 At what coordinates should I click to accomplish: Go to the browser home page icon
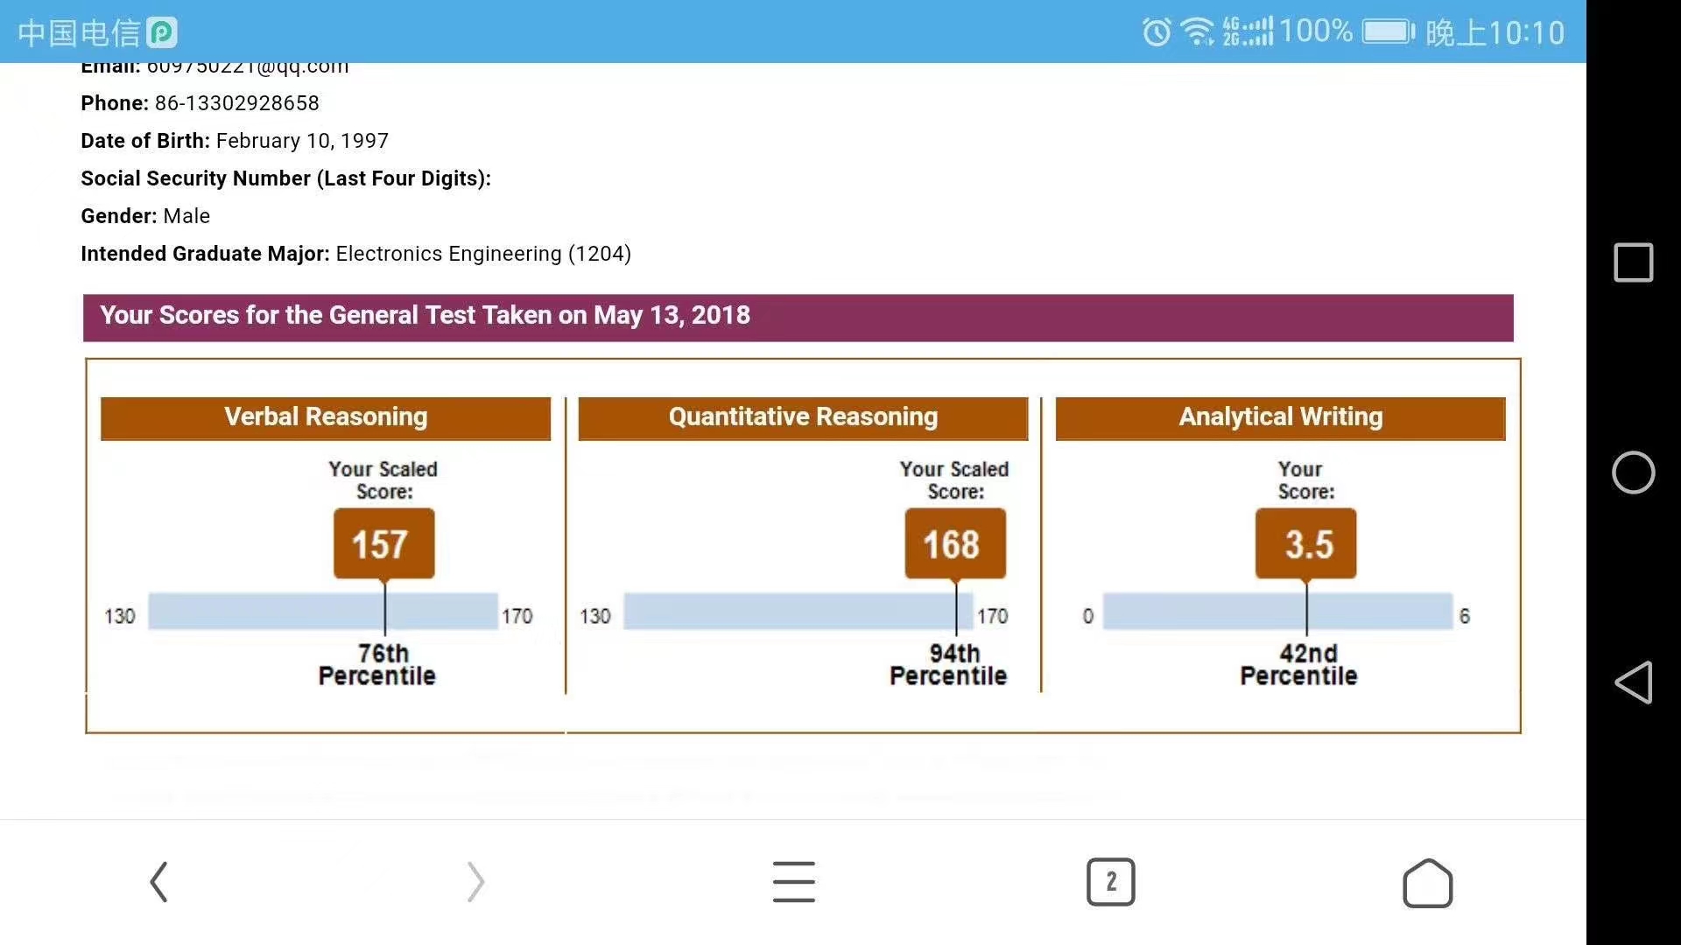(x=1427, y=883)
